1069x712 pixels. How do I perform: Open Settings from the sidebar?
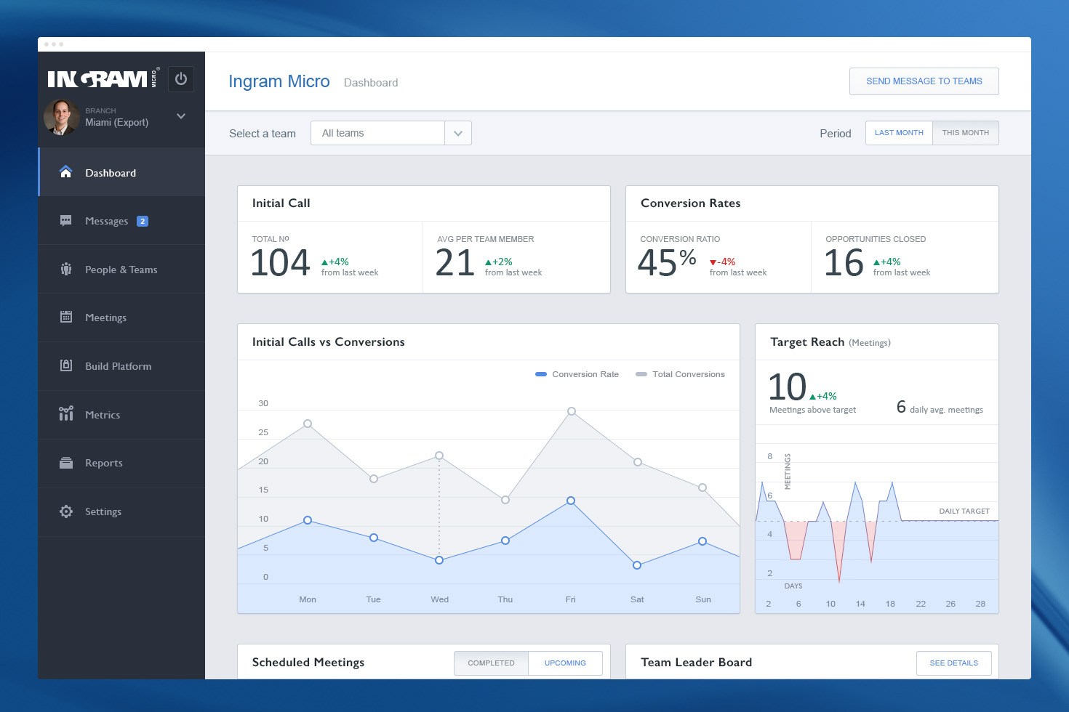click(121, 511)
